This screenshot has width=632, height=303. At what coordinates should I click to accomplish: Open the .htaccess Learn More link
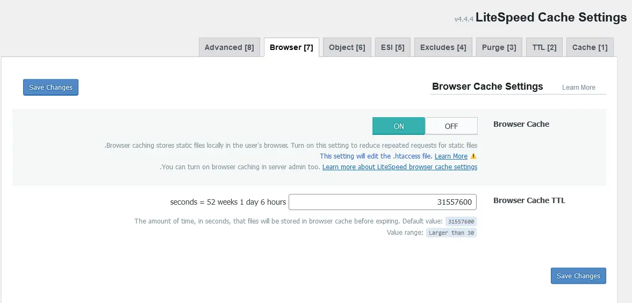451,156
